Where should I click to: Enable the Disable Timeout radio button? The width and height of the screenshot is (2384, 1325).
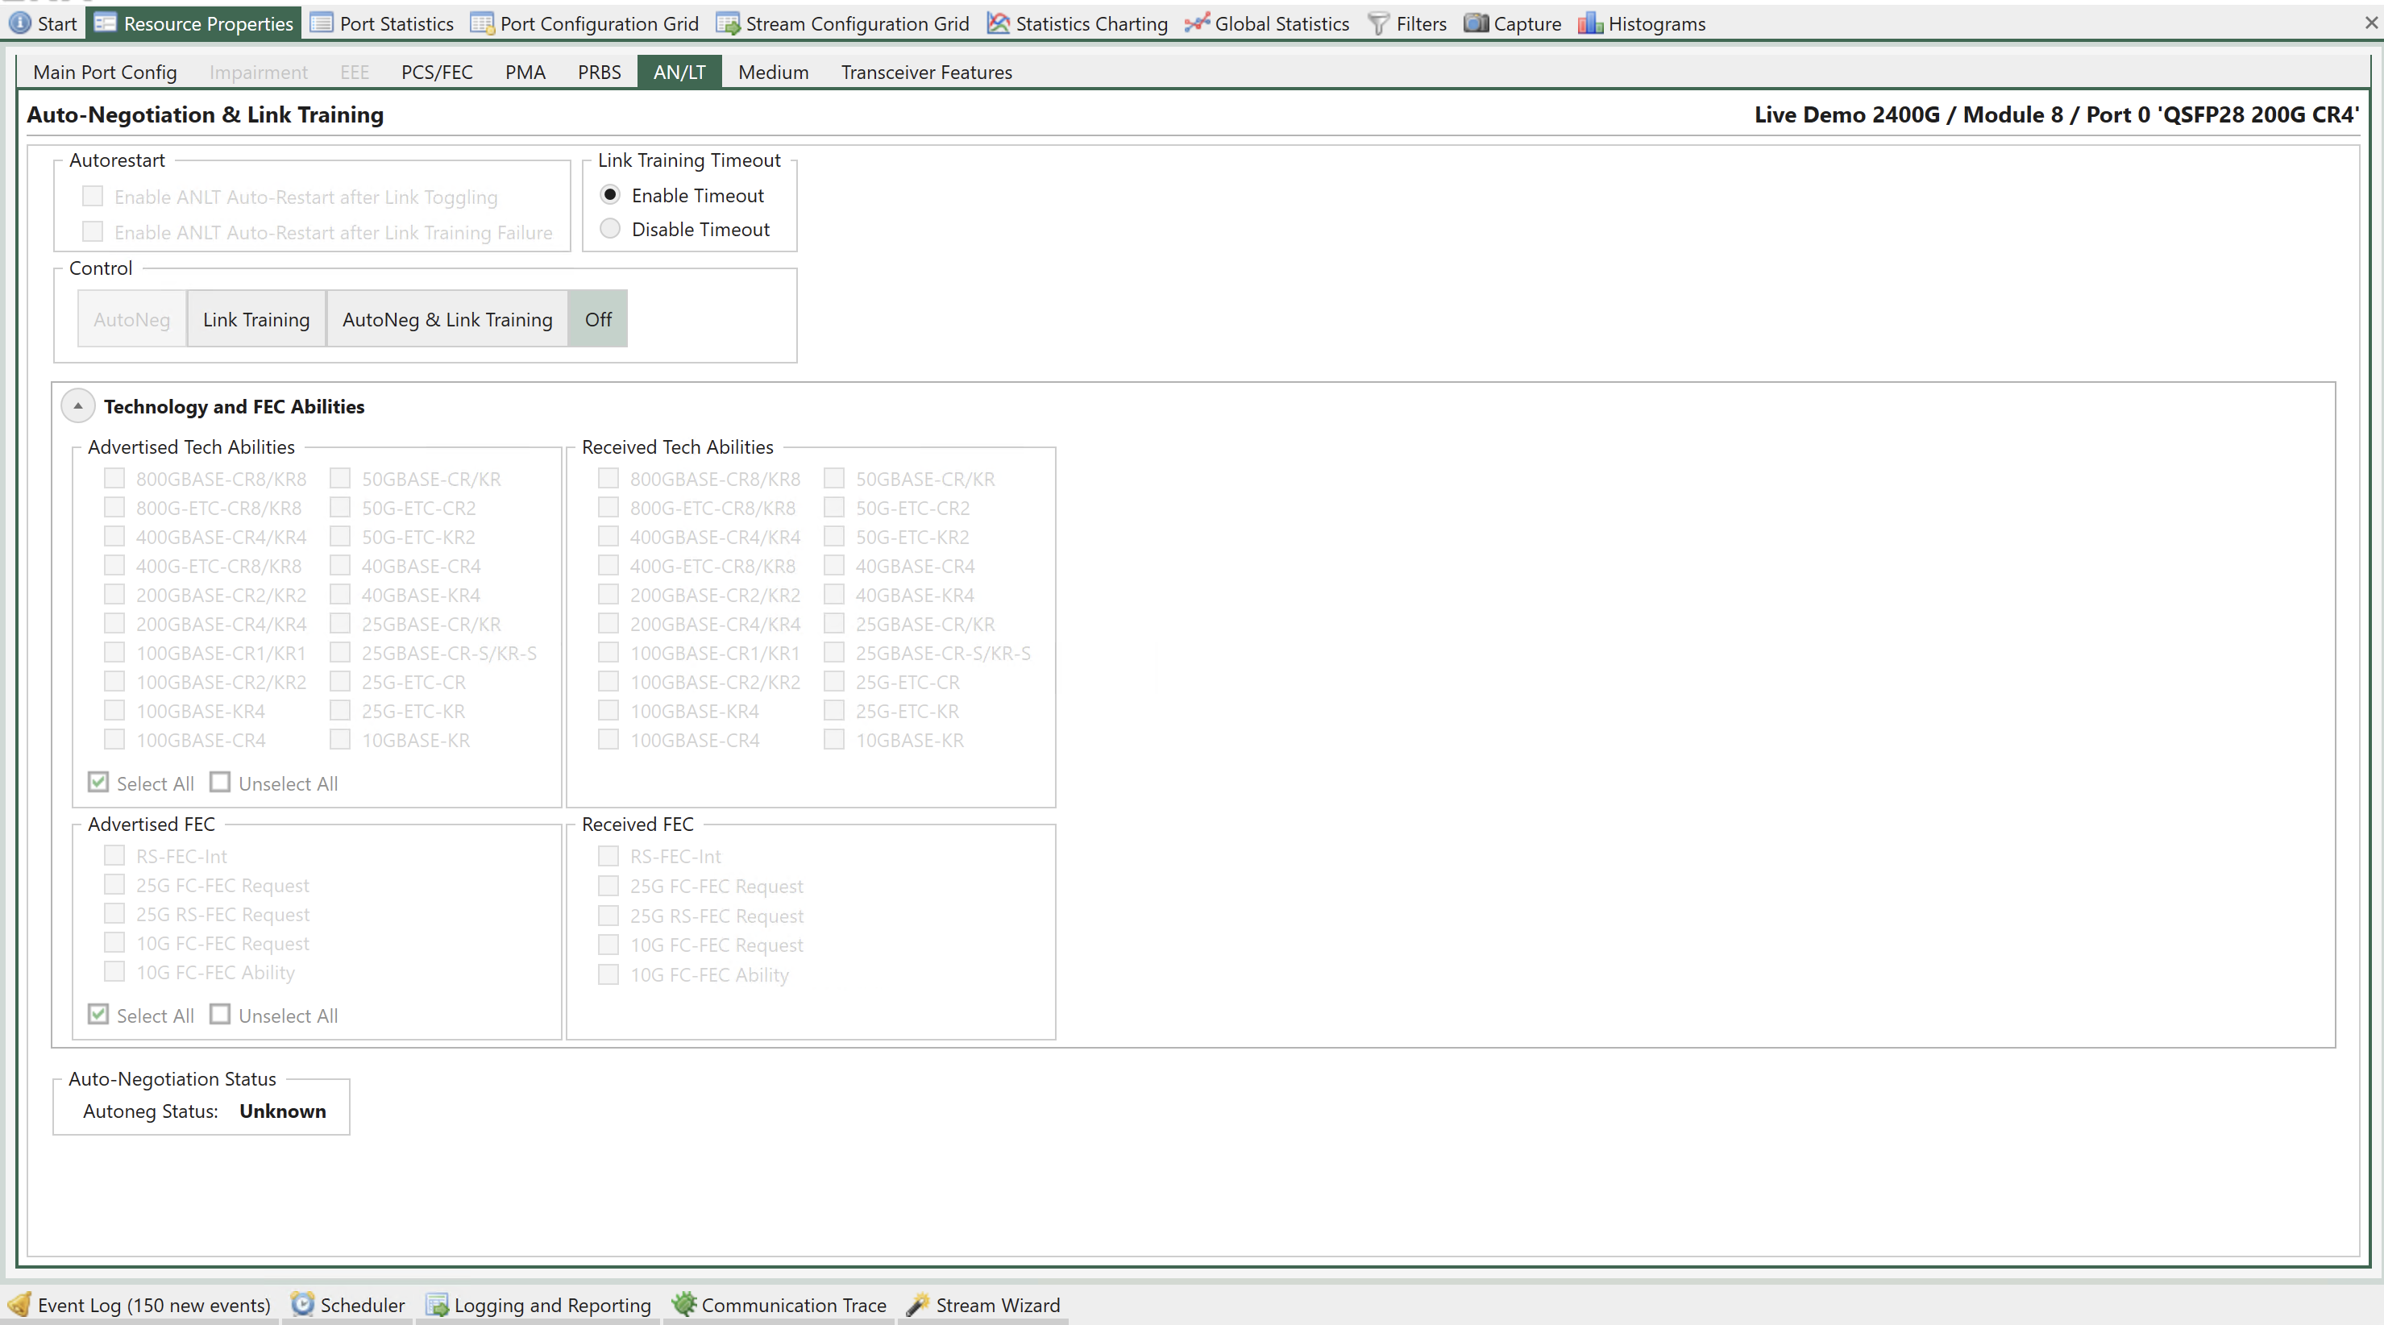(612, 228)
